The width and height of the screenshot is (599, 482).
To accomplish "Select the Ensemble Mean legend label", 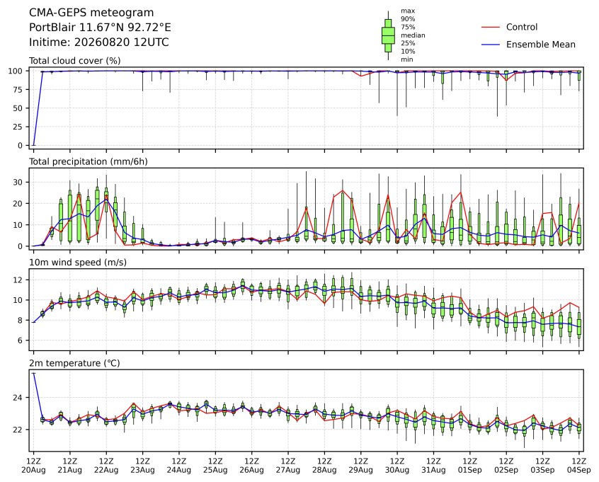I will click(x=540, y=45).
